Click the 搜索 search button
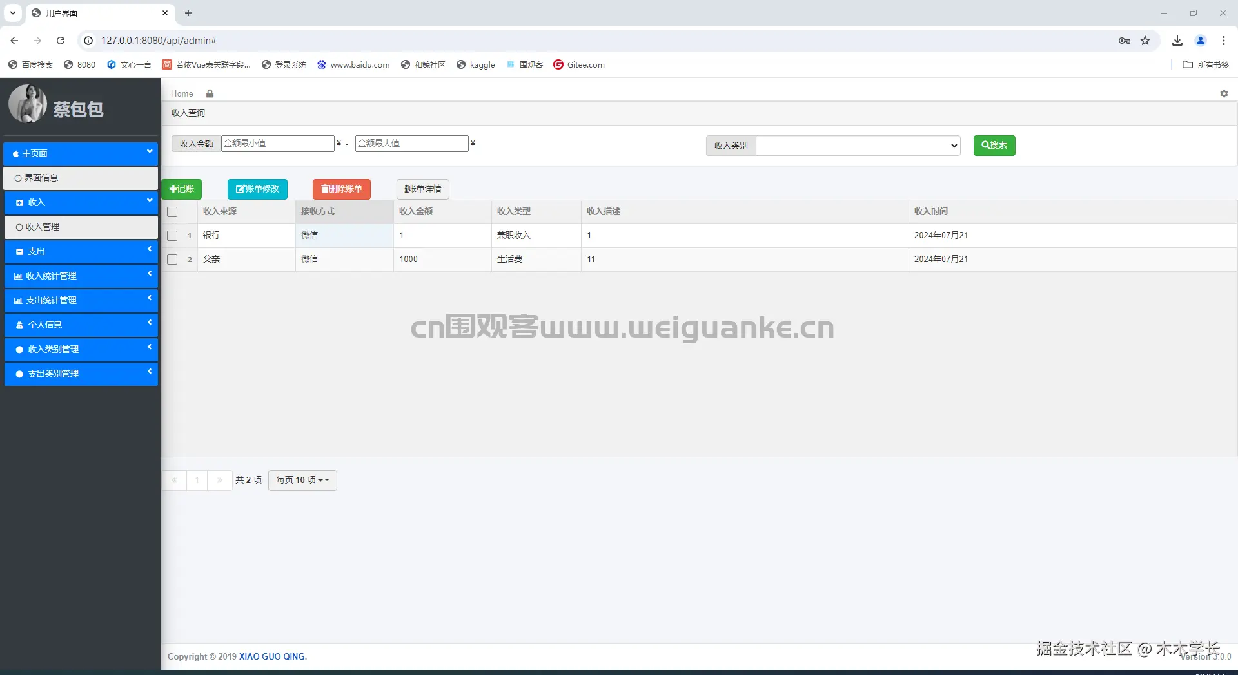1238x675 pixels. pyautogui.click(x=994, y=146)
